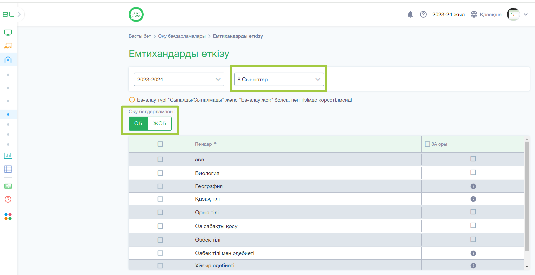Go to Оқу бағдарламалары breadcrumb
Screen dimensions: 535x275
pyautogui.click(x=182, y=36)
